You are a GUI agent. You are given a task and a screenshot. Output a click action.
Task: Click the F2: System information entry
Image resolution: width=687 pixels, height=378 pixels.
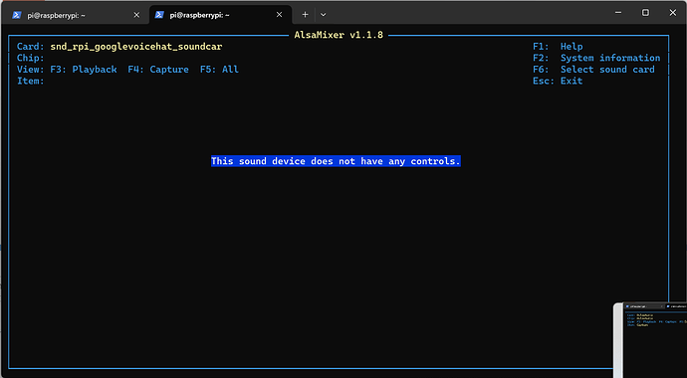(x=596, y=58)
